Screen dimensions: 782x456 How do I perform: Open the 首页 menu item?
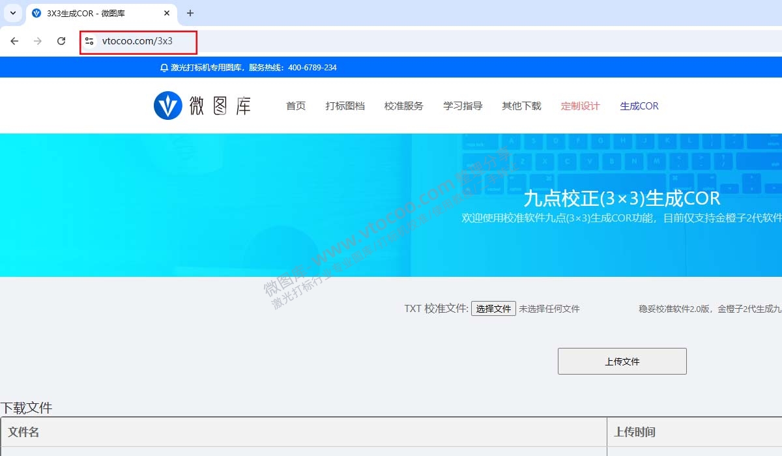point(295,106)
